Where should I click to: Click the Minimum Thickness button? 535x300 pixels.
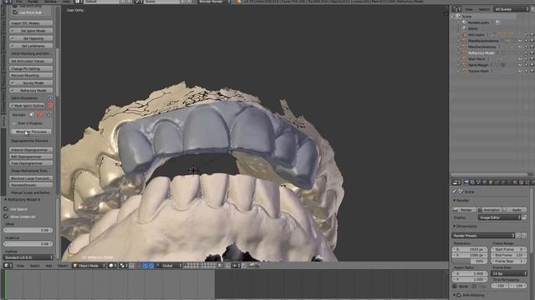[x=31, y=132]
